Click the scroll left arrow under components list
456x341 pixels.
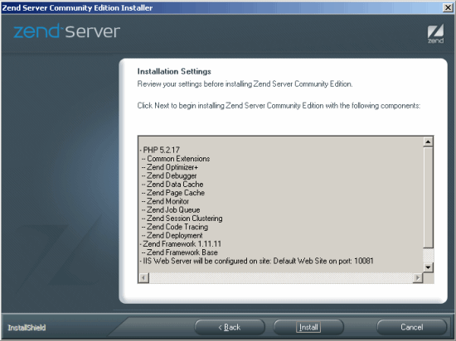click(x=143, y=278)
